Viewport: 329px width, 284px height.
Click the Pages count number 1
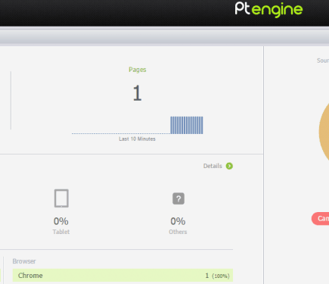point(137,93)
